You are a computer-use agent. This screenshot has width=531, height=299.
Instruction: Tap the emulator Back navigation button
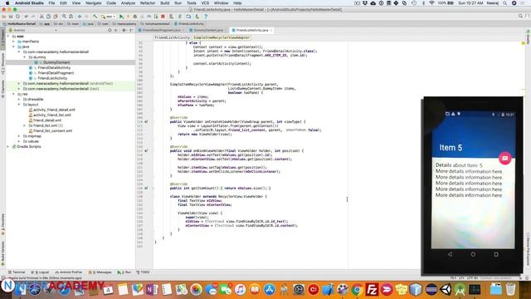(450, 254)
